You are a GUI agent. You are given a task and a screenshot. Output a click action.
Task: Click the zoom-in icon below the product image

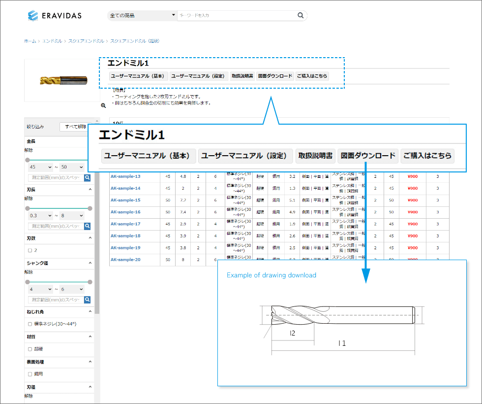coord(103,105)
